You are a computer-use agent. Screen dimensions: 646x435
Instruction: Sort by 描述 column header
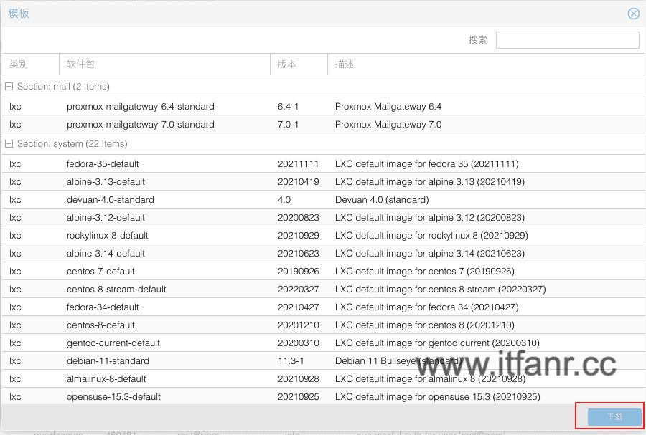point(486,64)
